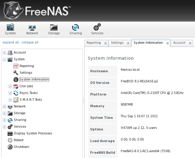Click the FreeNAS shark logo

13,10
